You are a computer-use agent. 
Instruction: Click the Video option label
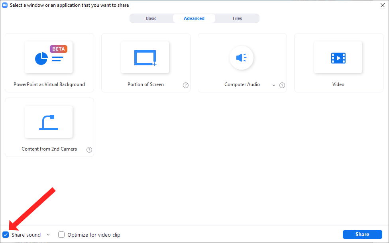tap(338, 84)
